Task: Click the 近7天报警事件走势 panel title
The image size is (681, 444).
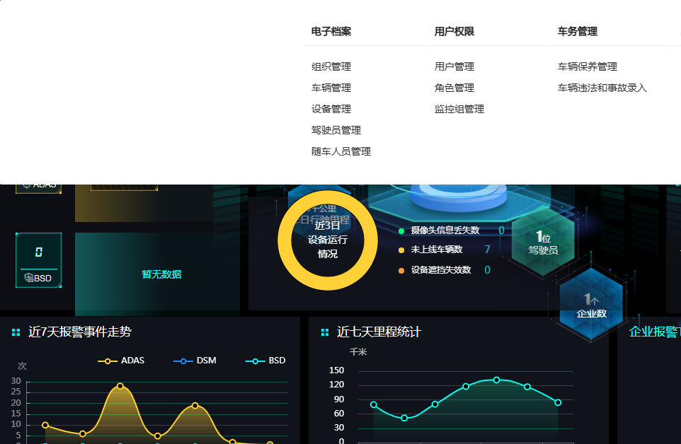Action: (x=80, y=332)
